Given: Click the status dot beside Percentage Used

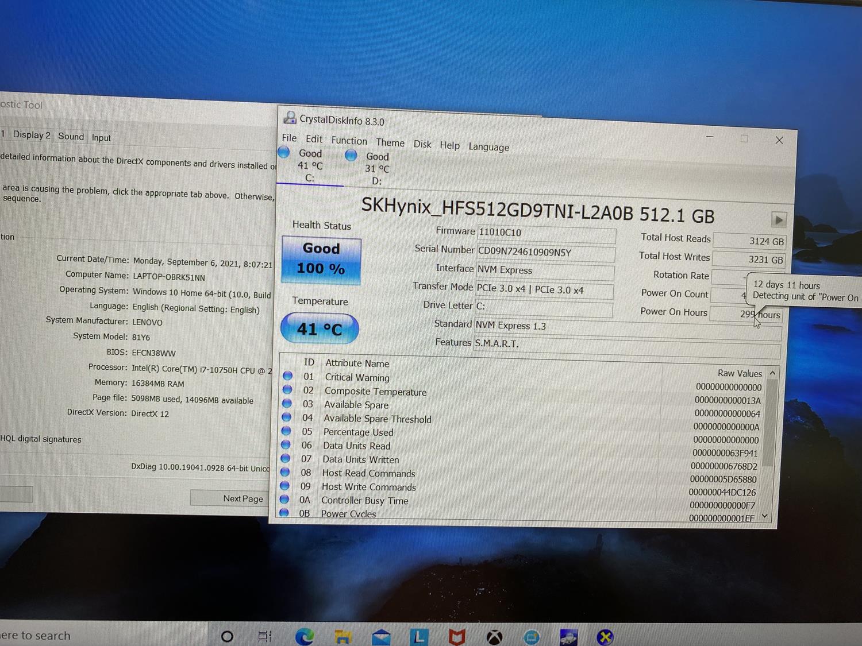Looking at the screenshot, I should point(286,431).
